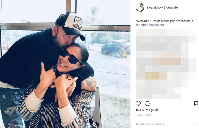View the 18.242 Me gusta likes list
Screen dimensions: 199x128
(147, 110)
